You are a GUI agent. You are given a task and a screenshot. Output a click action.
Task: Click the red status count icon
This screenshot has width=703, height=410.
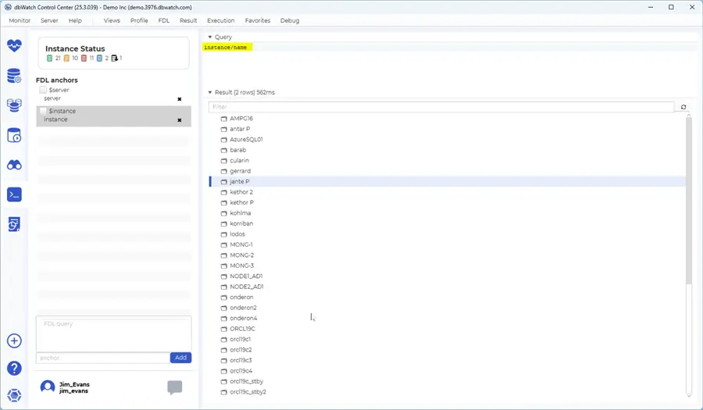(x=84, y=59)
